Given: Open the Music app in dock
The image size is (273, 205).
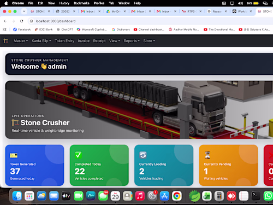Looking at the screenshot, I should (x=140, y=196).
